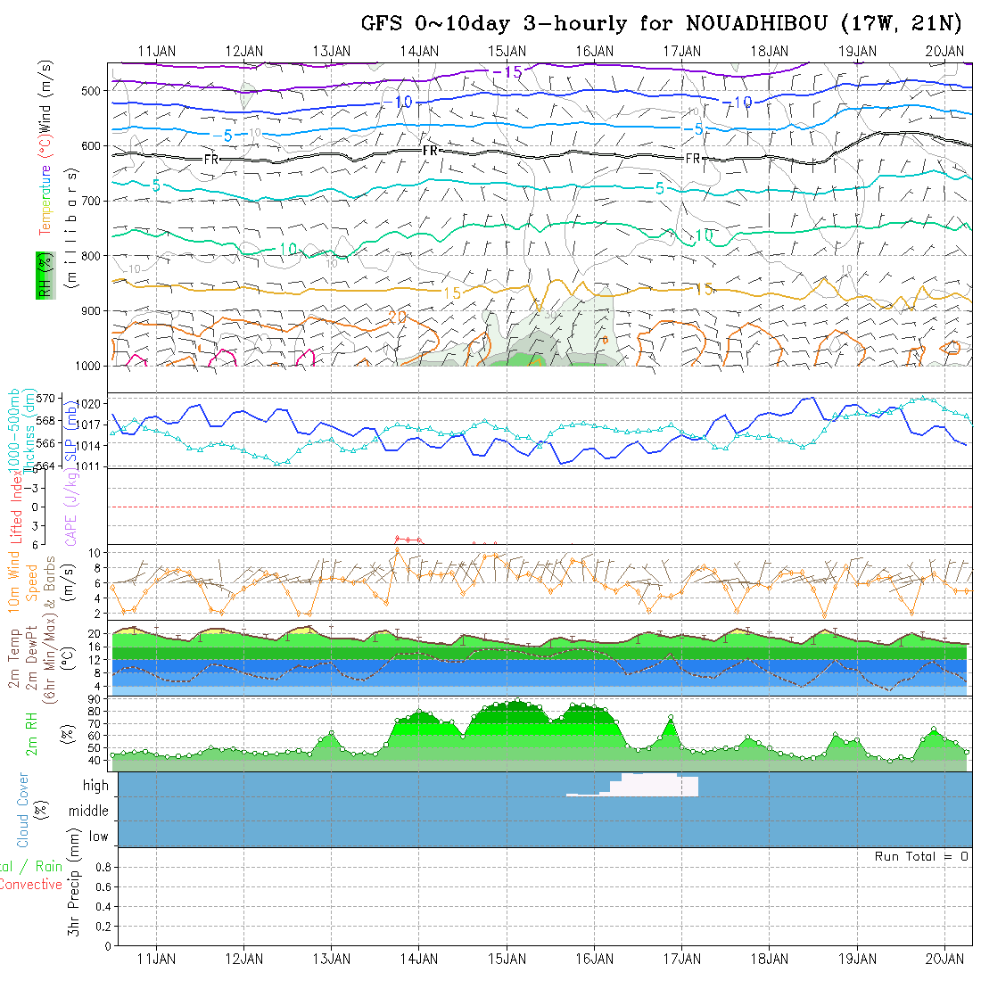Click the 1000 millibar pressure tick label
The height and width of the screenshot is (981, 981).
(x=87, y=367)
